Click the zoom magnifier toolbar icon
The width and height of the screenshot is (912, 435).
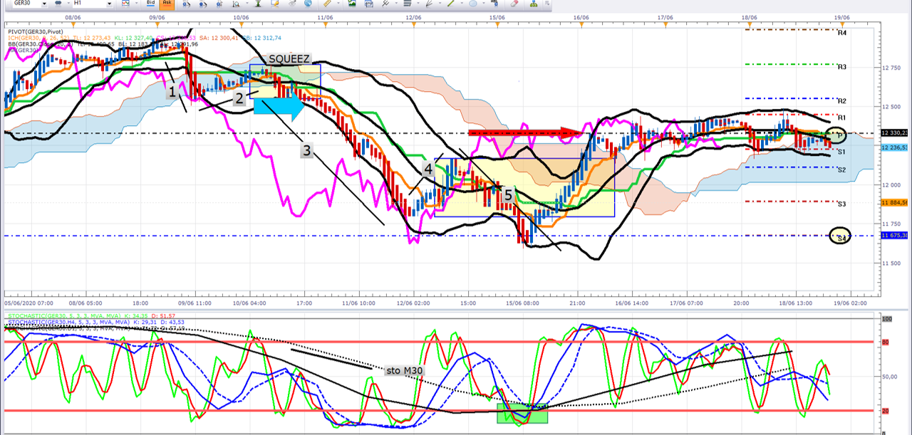click(x=237, y=4)
